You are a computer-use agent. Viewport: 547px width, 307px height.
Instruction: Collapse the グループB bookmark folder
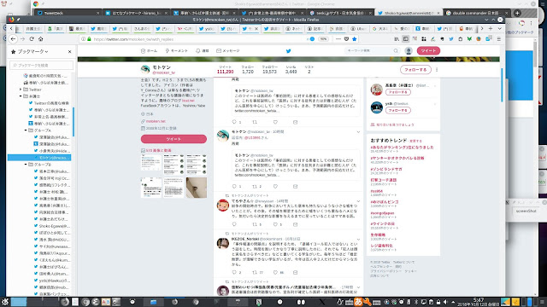[26, 165]
